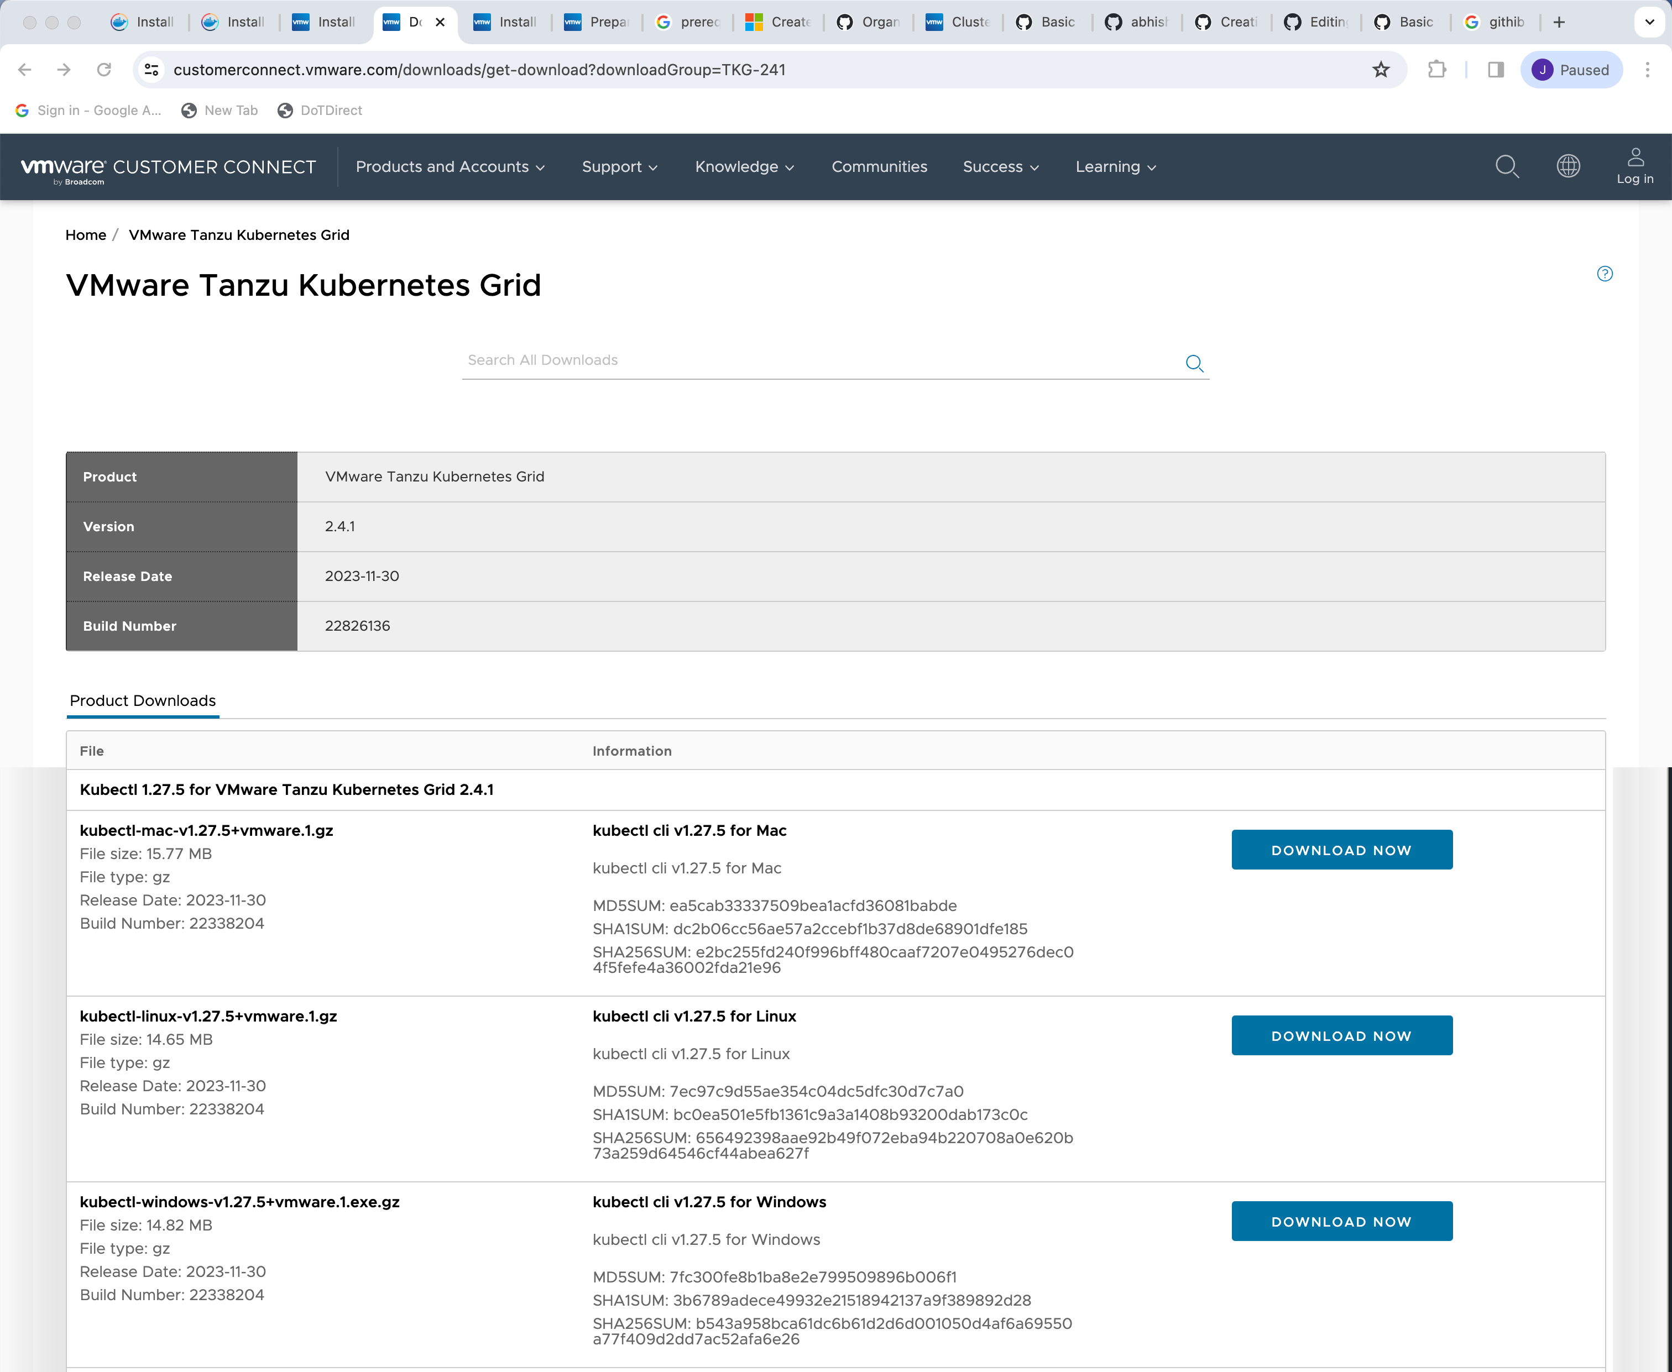Open the Learning dropdown menu

[1115, 167]
